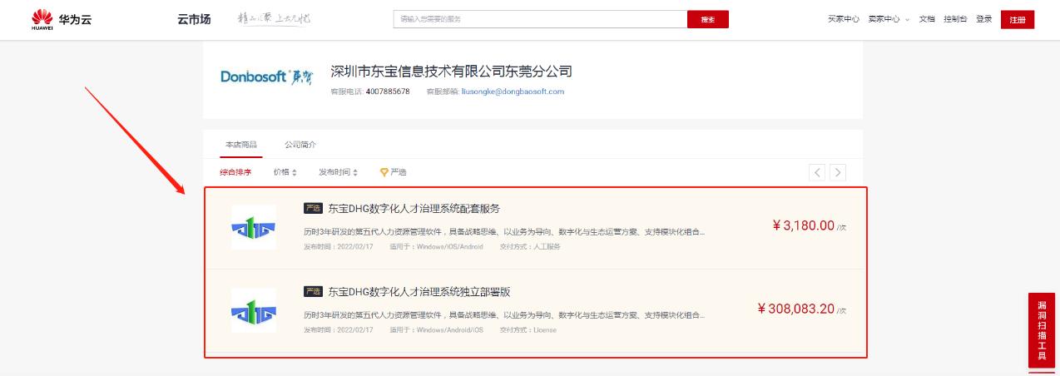Sort products by 发布时间
This screenshot has width=1060, height=376.
click(x=338, y=172)
